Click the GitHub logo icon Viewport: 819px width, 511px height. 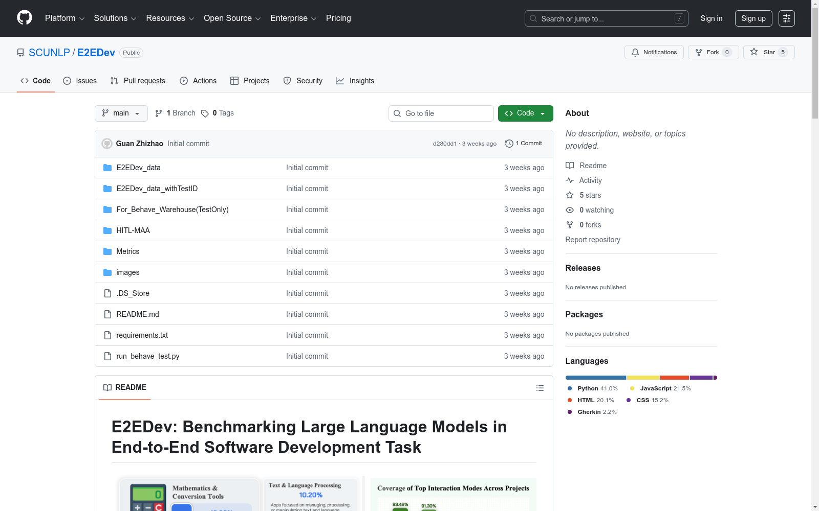point(25,18)
